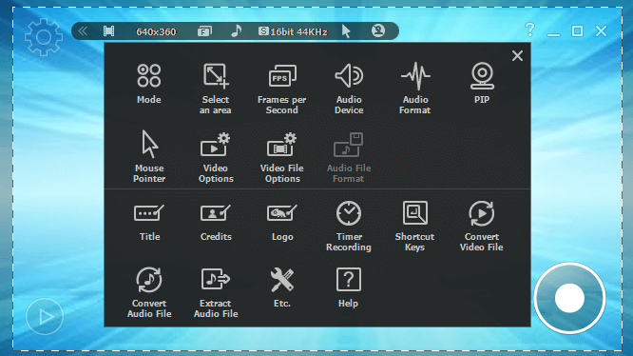Screen dimensions: 633x356
Task: Click the question mark help button
Action: 529,30
